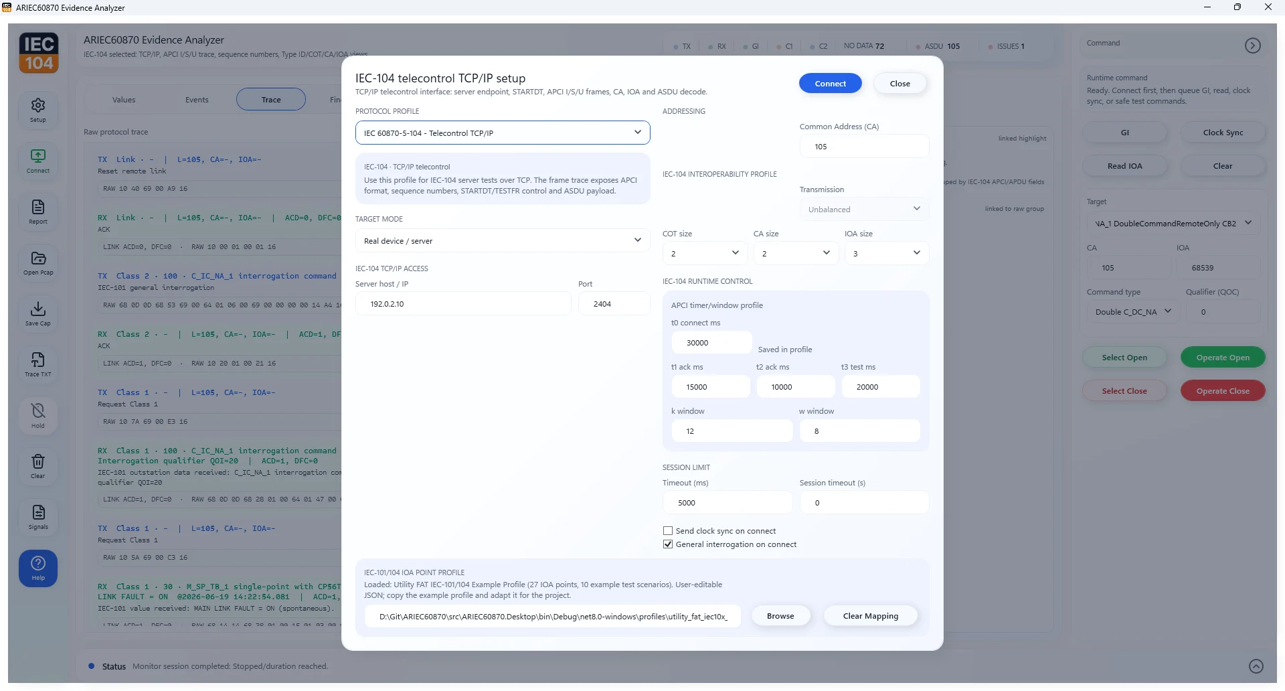This screenshot has height=691, width=1285.
Task: Open the Report sidebar icon
Action: coord(38,212)
